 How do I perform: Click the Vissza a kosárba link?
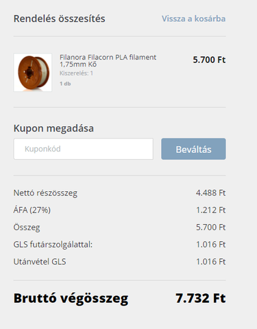pyautogui.click(x=193, y=19)
